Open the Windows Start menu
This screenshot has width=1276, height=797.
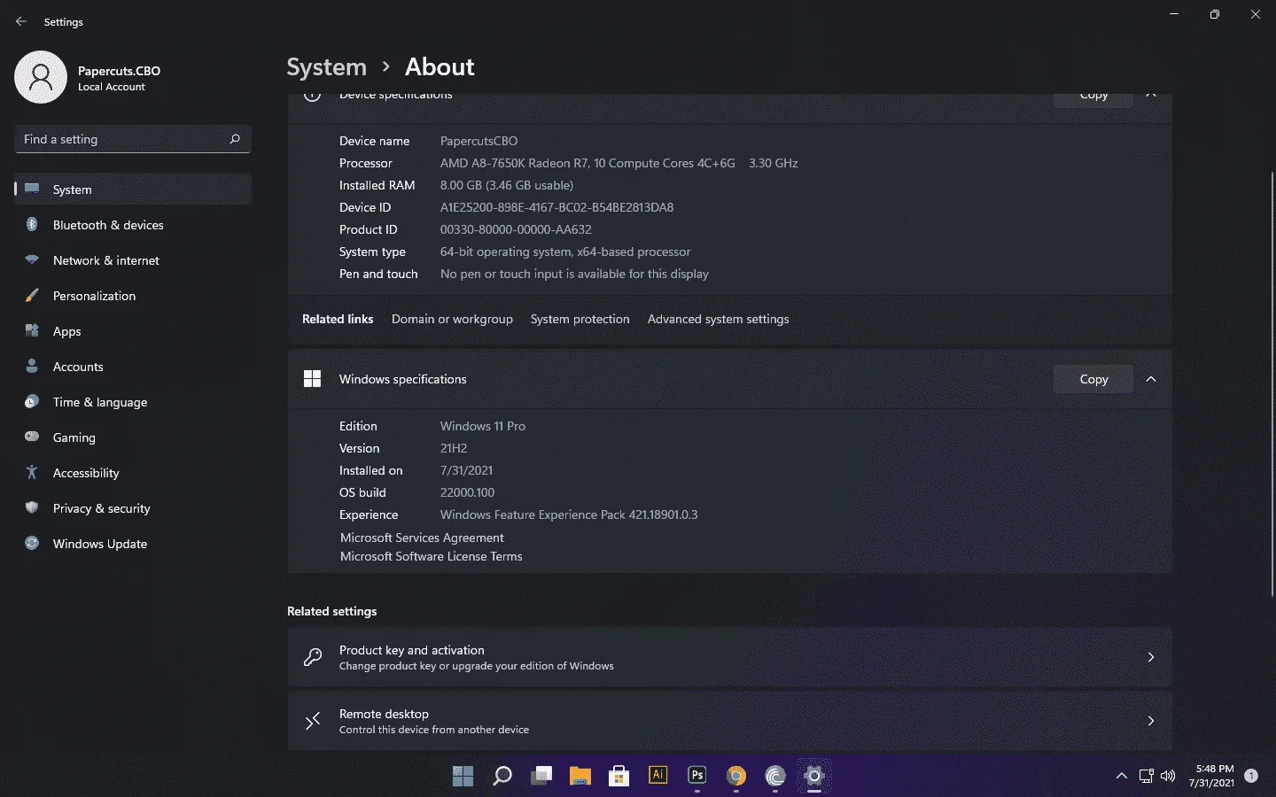coord(463,776)
